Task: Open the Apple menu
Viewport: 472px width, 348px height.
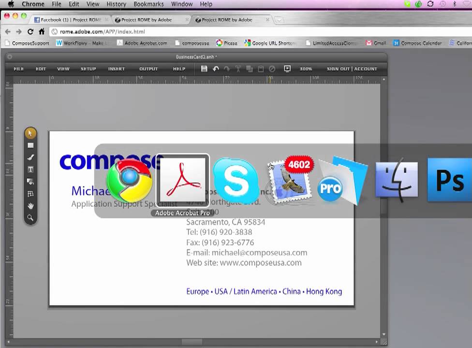Action: pos(11,4)
